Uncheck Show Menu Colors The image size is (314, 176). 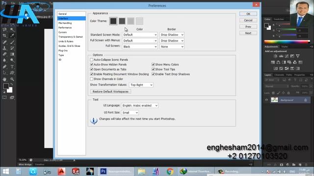tap(153, 65)
